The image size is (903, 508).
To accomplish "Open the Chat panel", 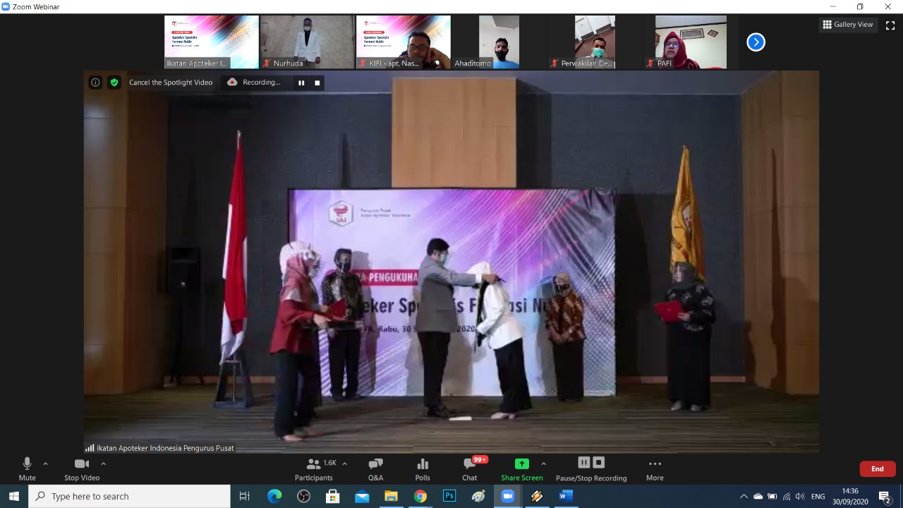I will [470, 469].
